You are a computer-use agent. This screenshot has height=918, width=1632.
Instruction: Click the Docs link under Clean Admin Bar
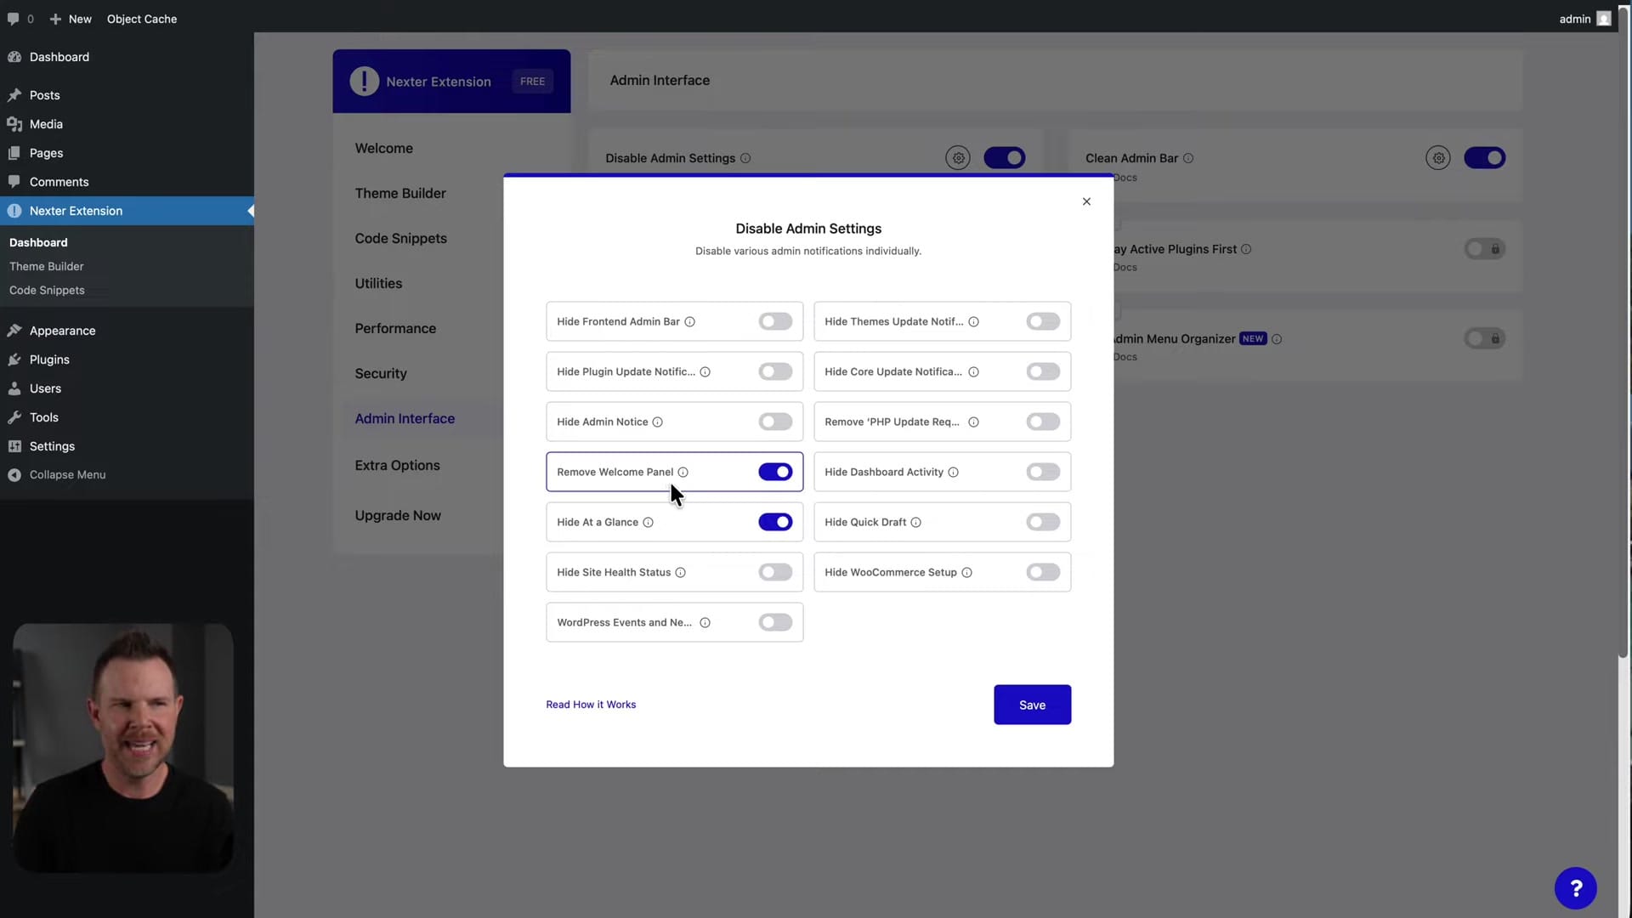pyautogui.click(x=1125, y=178)
